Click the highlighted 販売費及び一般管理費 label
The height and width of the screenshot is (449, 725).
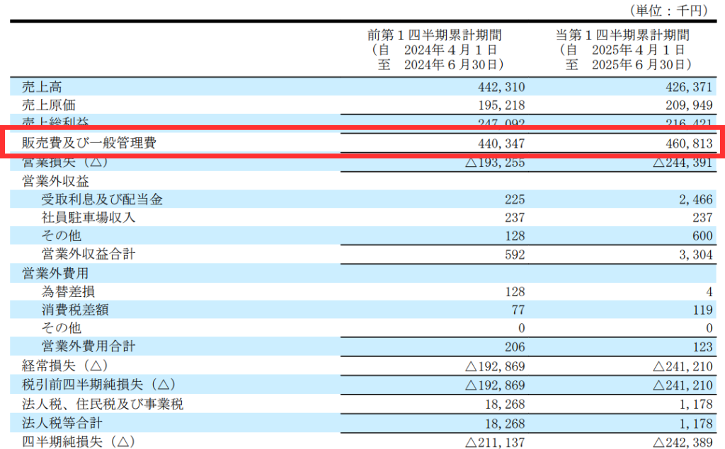90,144
